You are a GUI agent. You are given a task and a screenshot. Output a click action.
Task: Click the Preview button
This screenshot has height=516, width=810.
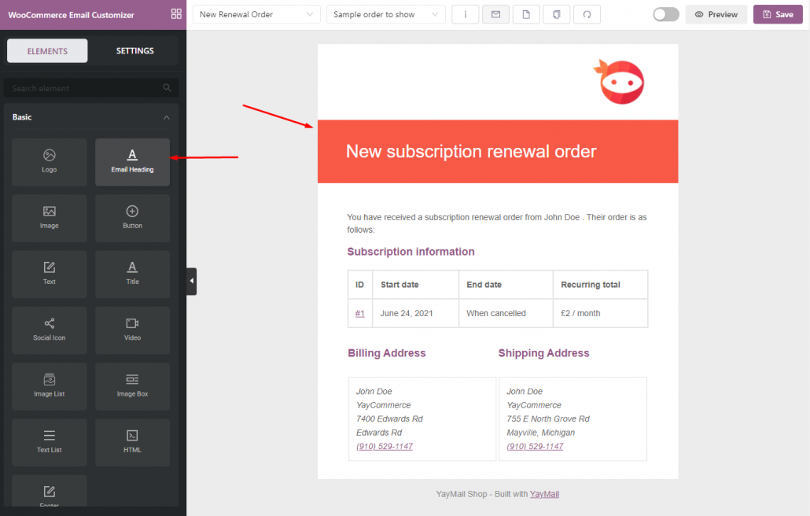[x=716, y=14]
